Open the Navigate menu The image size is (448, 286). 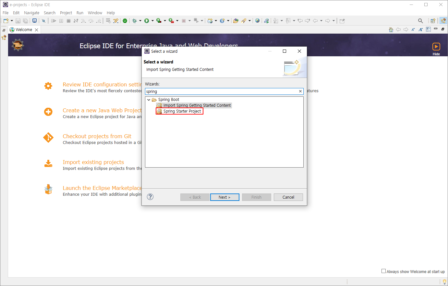click(31, 13)
